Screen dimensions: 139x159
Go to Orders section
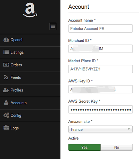click(x=30, y=65)
